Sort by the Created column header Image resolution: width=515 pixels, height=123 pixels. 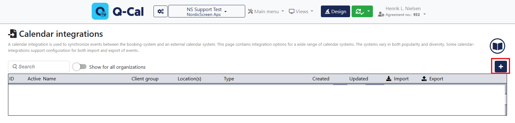pos(321,79)
